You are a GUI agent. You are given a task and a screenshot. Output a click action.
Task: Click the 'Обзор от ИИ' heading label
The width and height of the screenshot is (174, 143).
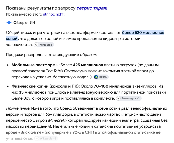point(24,23)
